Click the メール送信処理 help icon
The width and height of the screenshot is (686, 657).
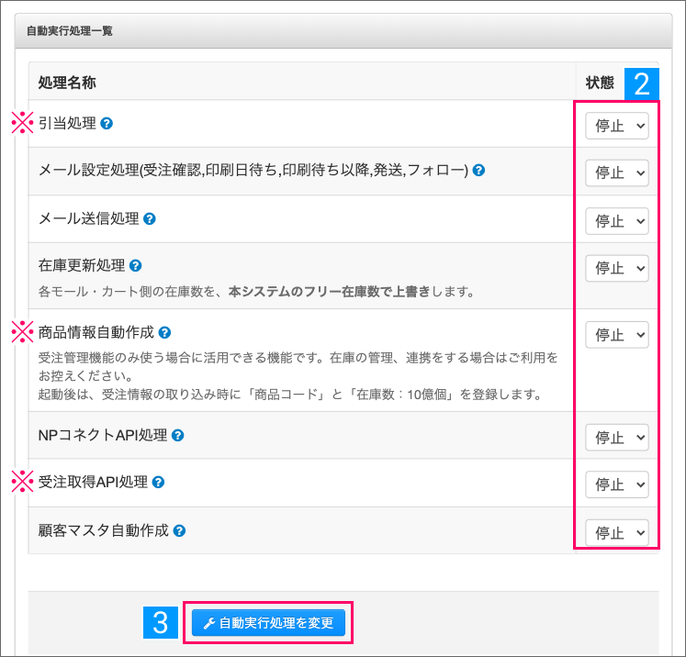(150, 219)
